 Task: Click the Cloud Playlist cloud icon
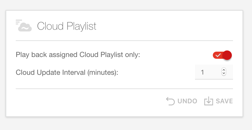[25, 27]
